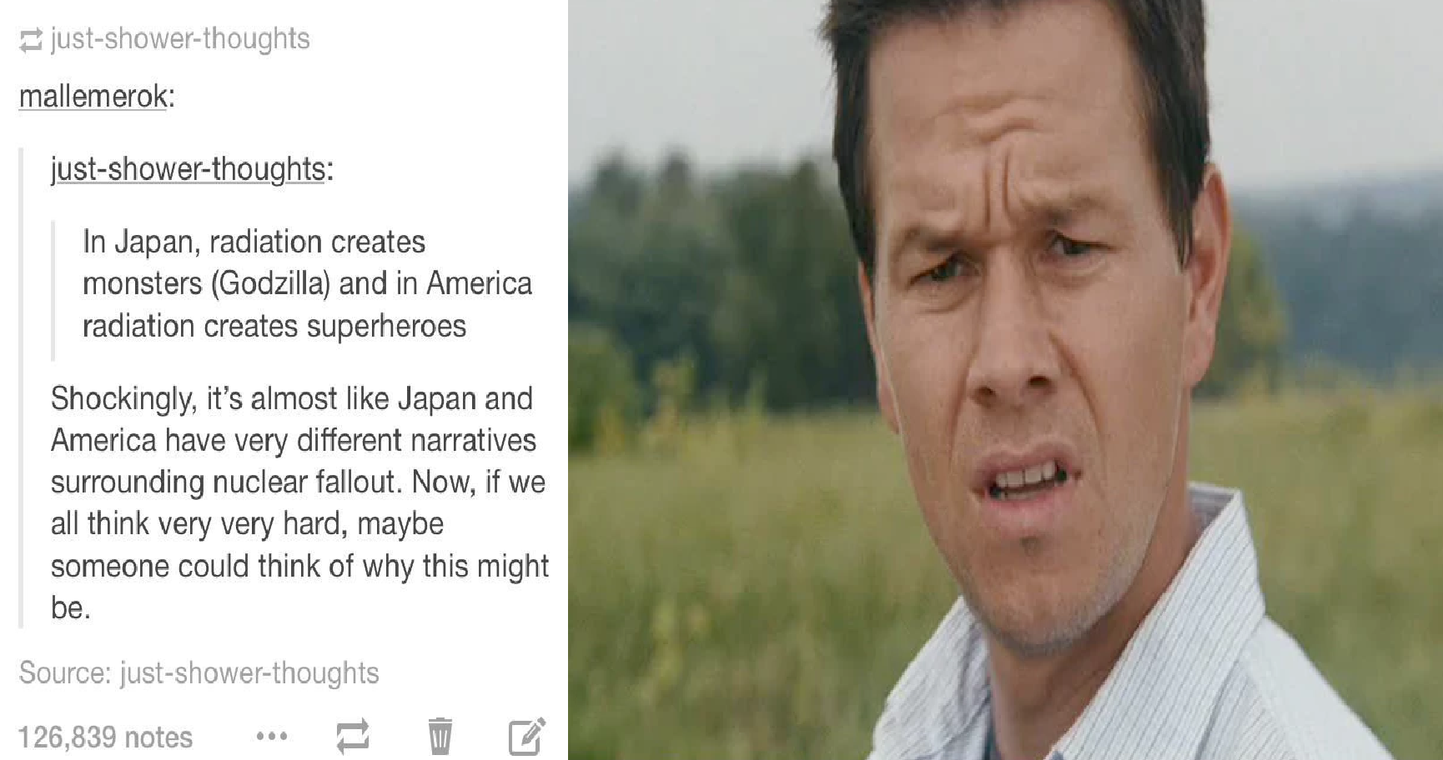Delete the post with the trash icon

(440, 736)
